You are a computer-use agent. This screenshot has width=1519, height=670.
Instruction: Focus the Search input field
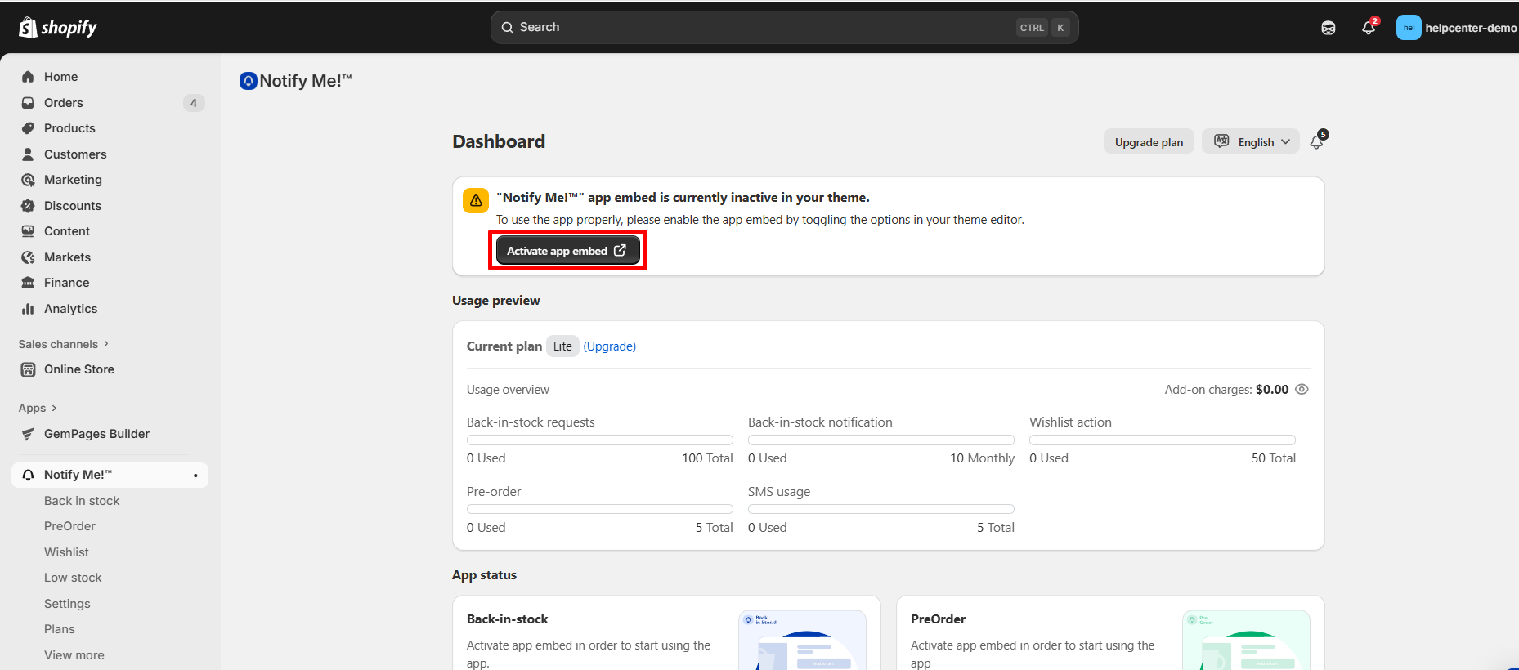760,28
